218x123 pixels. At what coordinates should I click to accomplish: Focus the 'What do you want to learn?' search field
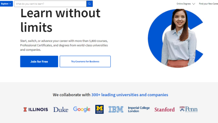[50, 4]
